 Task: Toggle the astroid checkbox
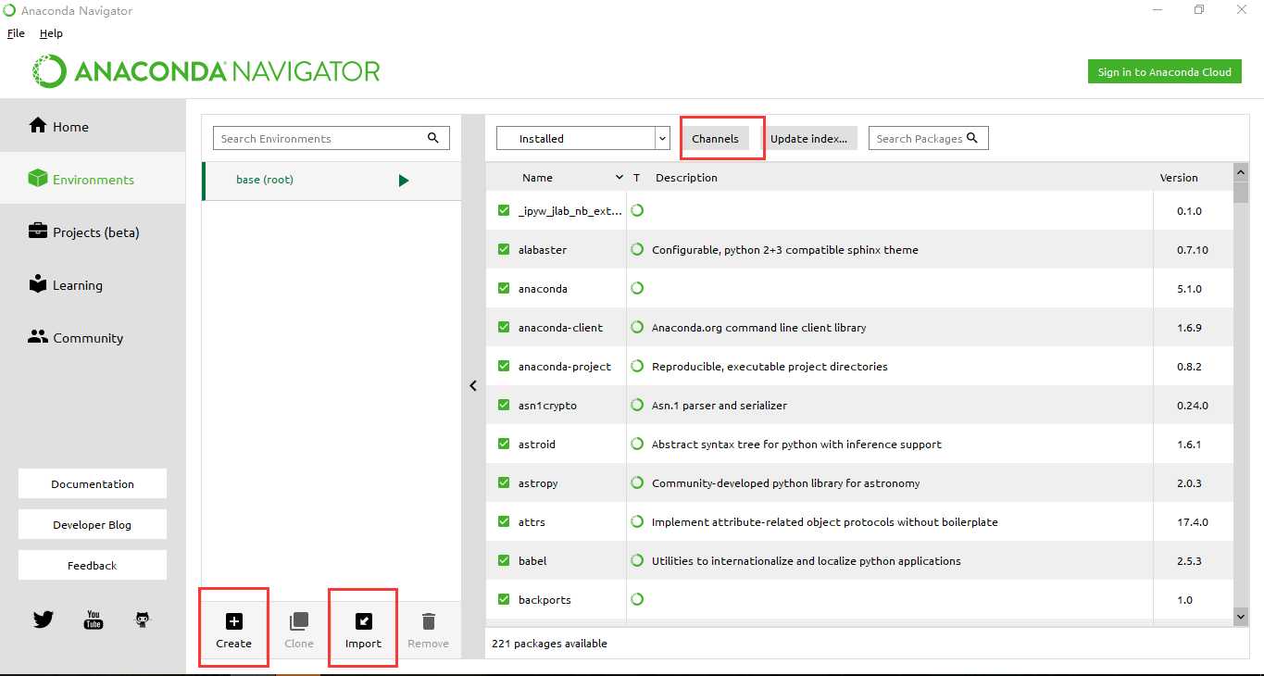[x=504, y=444]
